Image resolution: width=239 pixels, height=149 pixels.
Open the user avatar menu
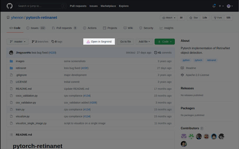(x=230, y=6)
